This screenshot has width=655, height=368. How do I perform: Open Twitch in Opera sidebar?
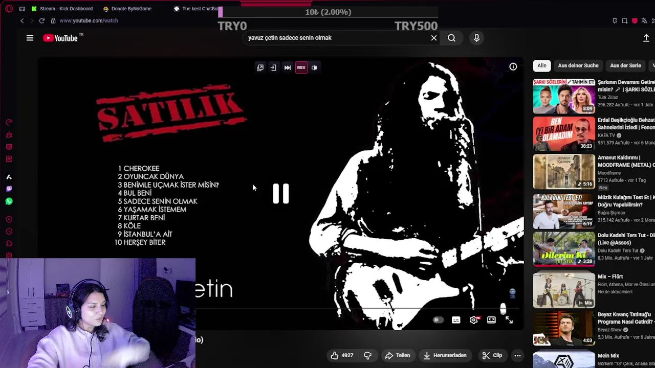point(9,189)
